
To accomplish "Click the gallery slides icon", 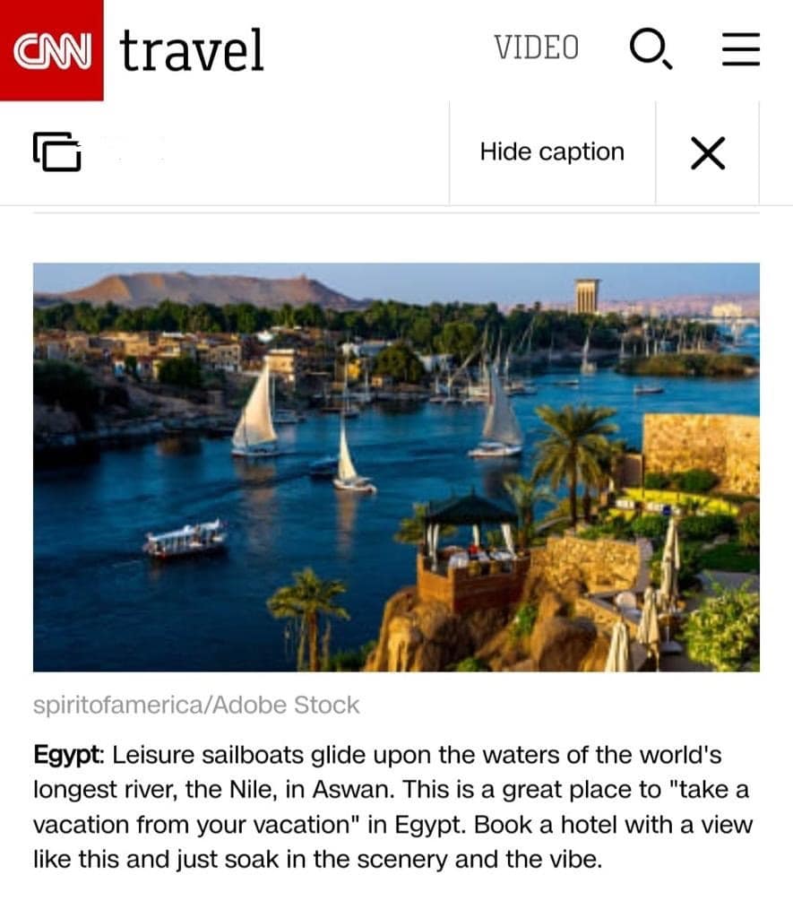I will (57, 152).
